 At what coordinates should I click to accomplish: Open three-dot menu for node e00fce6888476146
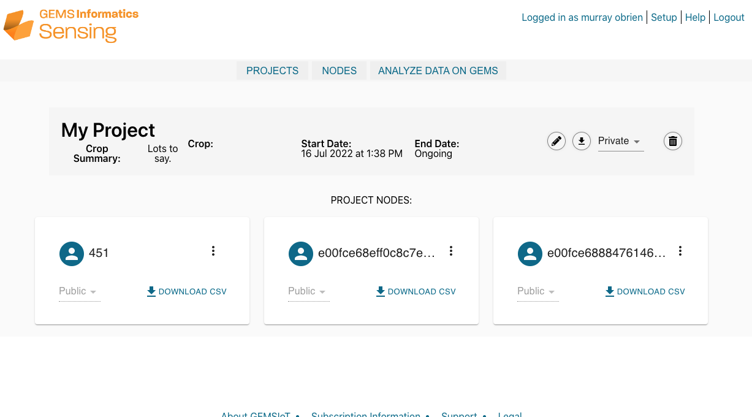680,251
